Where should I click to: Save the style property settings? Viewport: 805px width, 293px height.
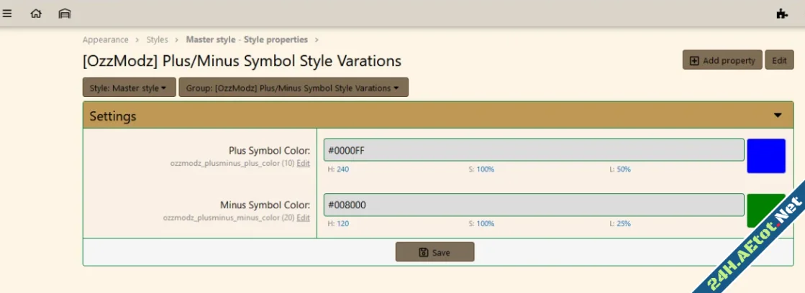tap(435, 252)
